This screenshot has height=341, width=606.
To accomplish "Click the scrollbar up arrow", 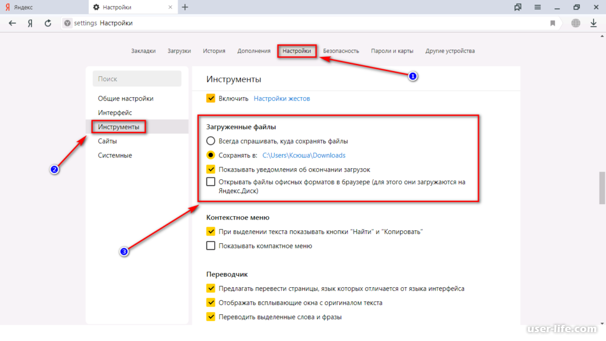I will [602, 36].
